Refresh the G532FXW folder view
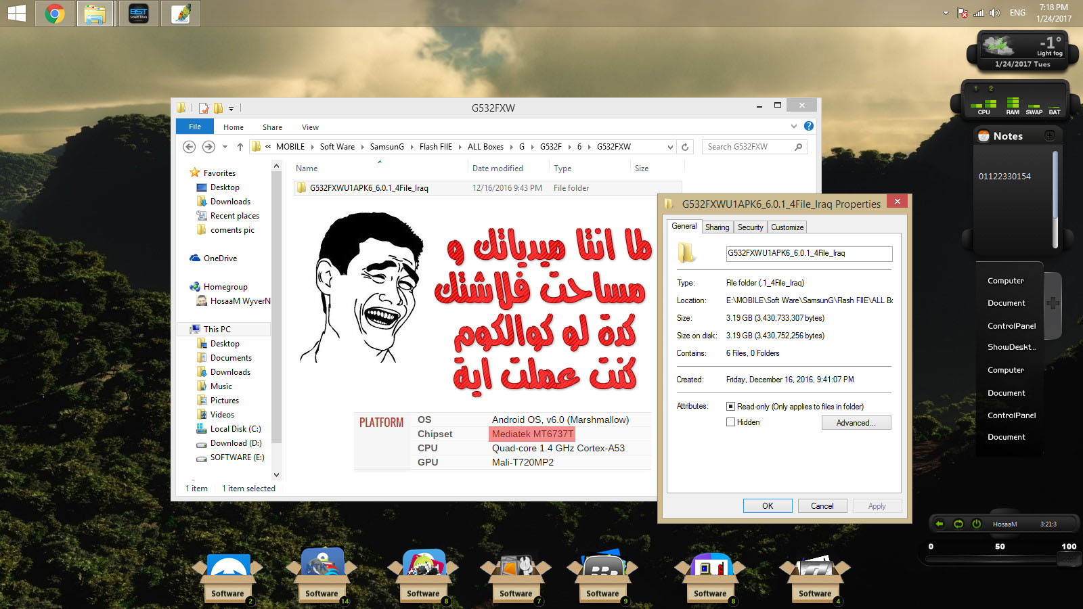Viewport: 1083px width, 609px height. click(685, 147)
